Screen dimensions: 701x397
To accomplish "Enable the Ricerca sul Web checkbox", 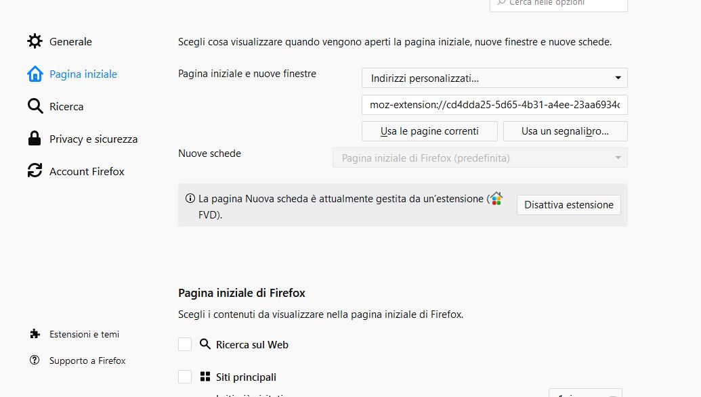I will tap(185, 344).
